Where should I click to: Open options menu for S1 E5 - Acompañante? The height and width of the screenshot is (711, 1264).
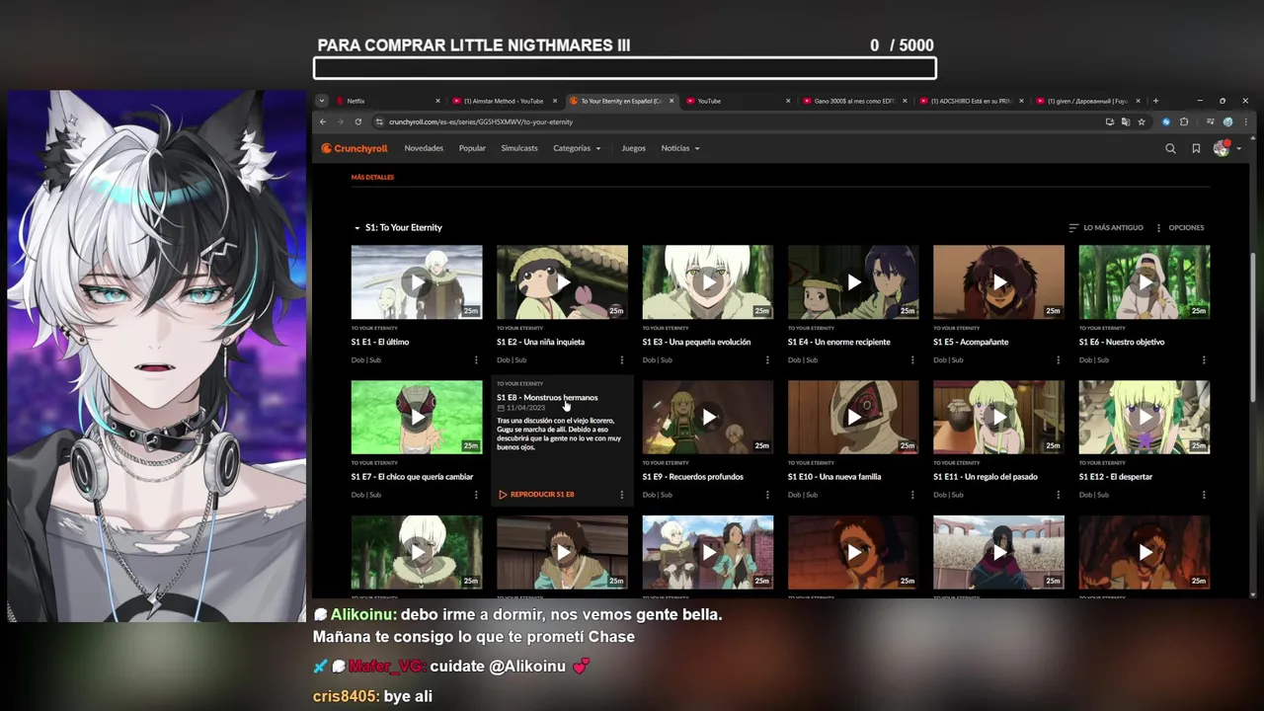tap(1058, 359)
